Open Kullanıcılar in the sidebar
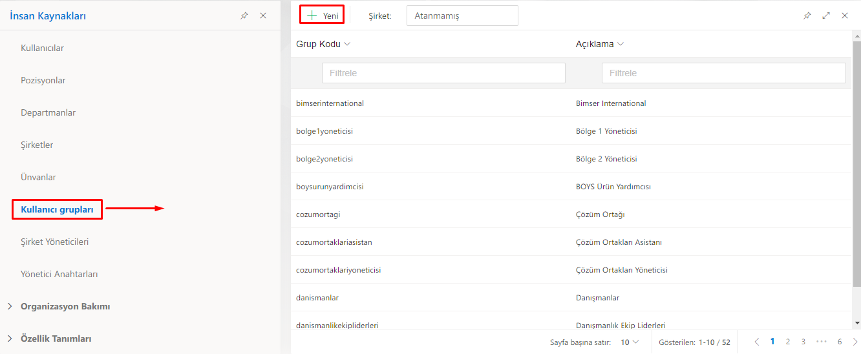The width and height of the screenshot is (861, 354). pos(42,48)
